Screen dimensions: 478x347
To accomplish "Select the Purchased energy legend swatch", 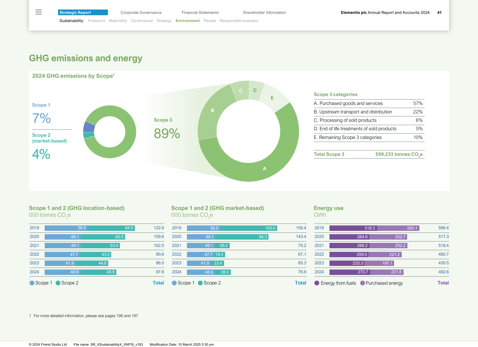I will click(x=362, y=283).
